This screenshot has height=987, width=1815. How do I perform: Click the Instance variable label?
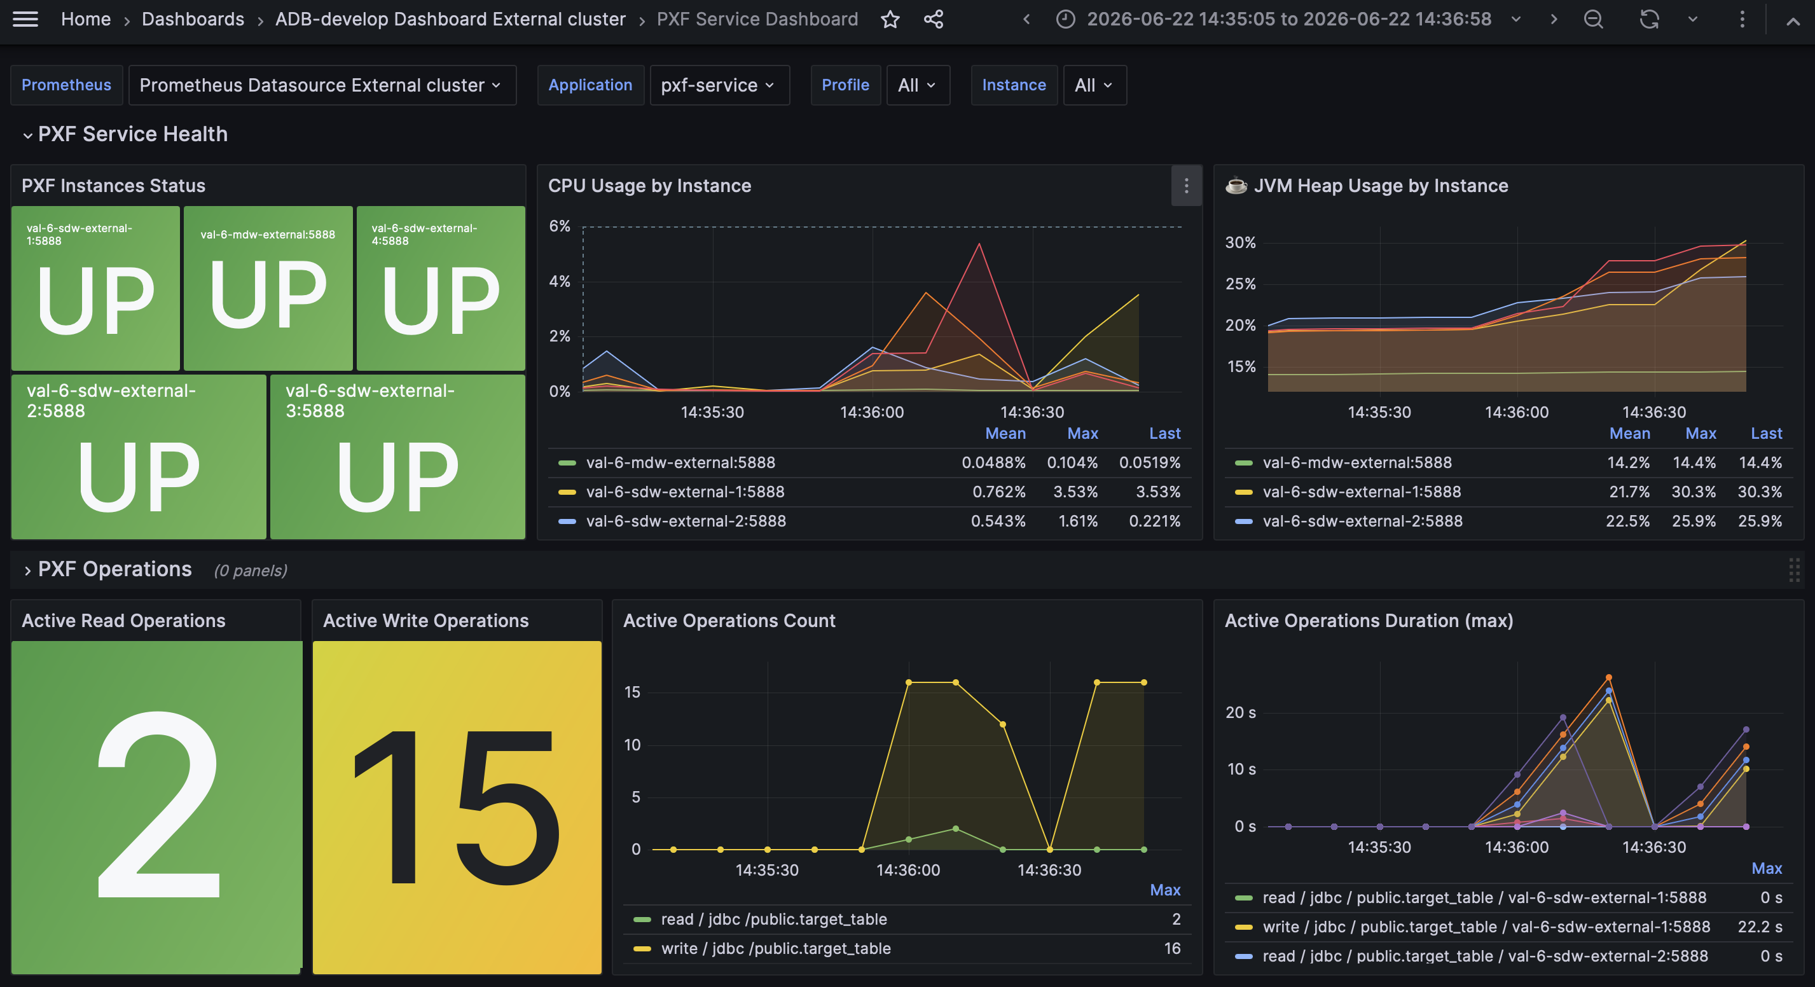coord(1014,85)
